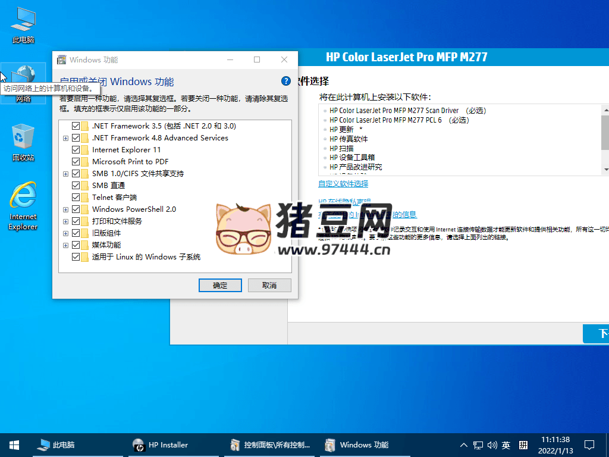Click the HP Installer taskbar icon
The width and height of the screenshot is (609, 457).
click(161, 445)
